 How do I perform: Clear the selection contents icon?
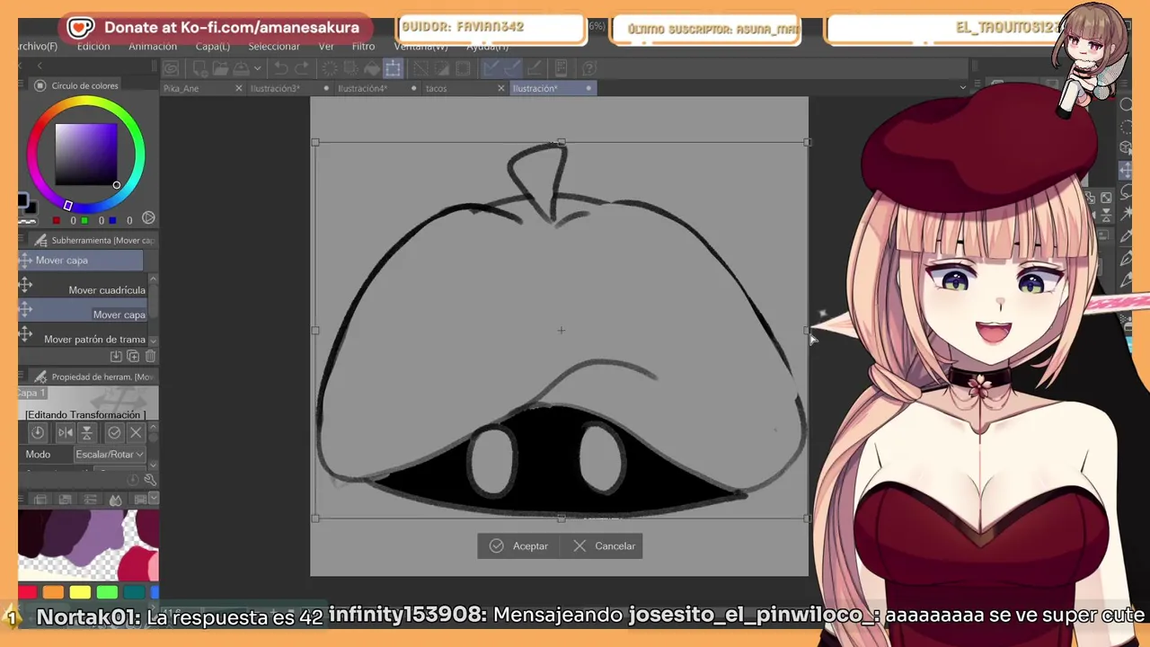pos(331,68)
